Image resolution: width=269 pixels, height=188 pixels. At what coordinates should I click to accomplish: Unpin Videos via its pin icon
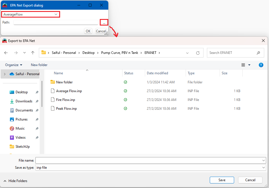click(37, 138)
